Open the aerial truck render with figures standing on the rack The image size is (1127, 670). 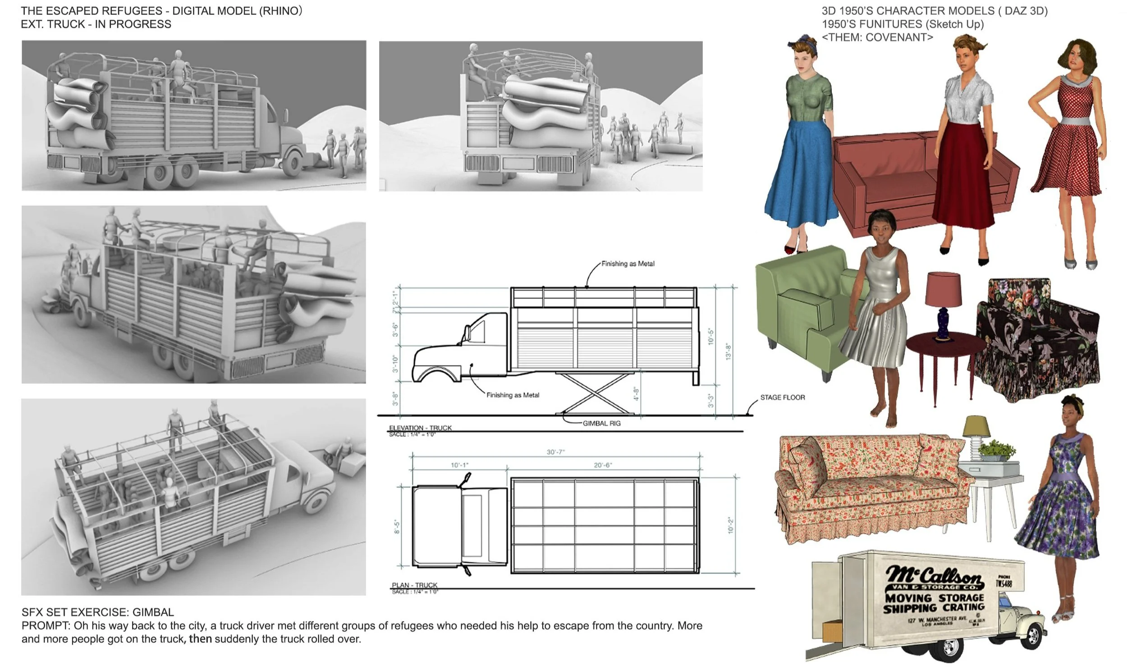(x=193, y=497)
